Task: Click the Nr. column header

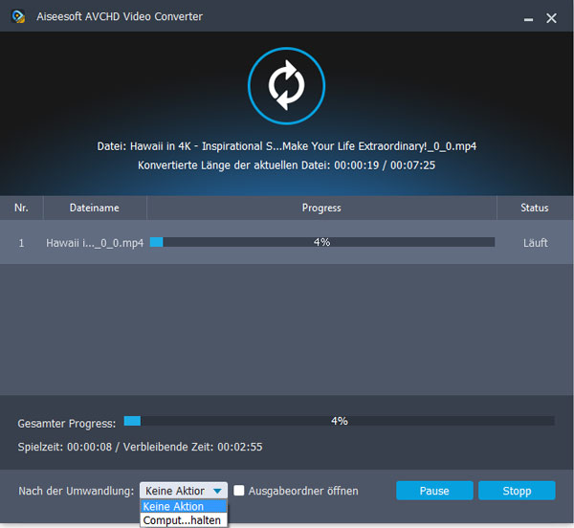Action: tap(21, 208)
